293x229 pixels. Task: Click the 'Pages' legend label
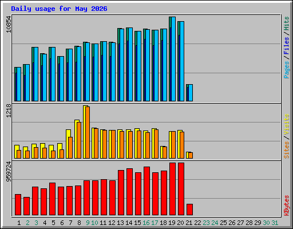pos(287,70)
